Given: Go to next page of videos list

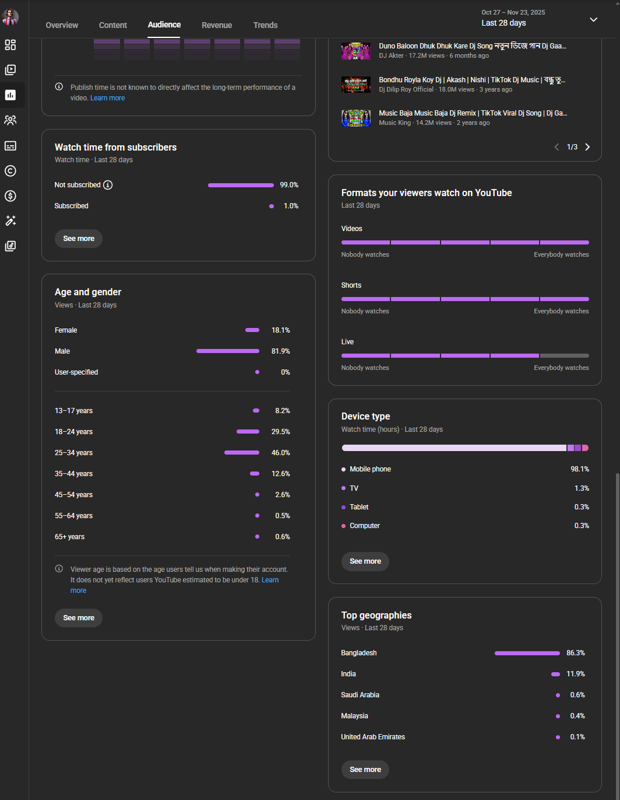Looking at the screenshot, I should click(x=587, y=147).
